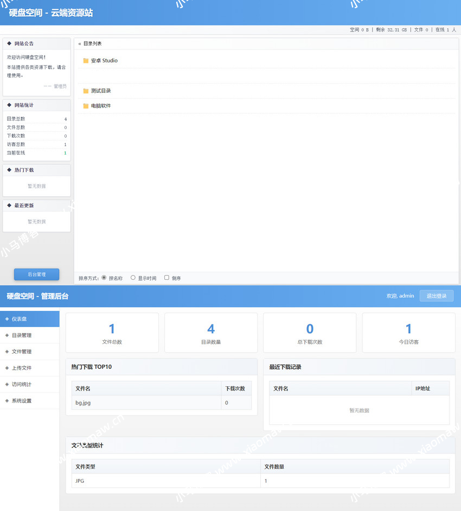Screen dimensions: 461x511
Task: Click the 后台管理 button
Action: [x=36, y=274]
